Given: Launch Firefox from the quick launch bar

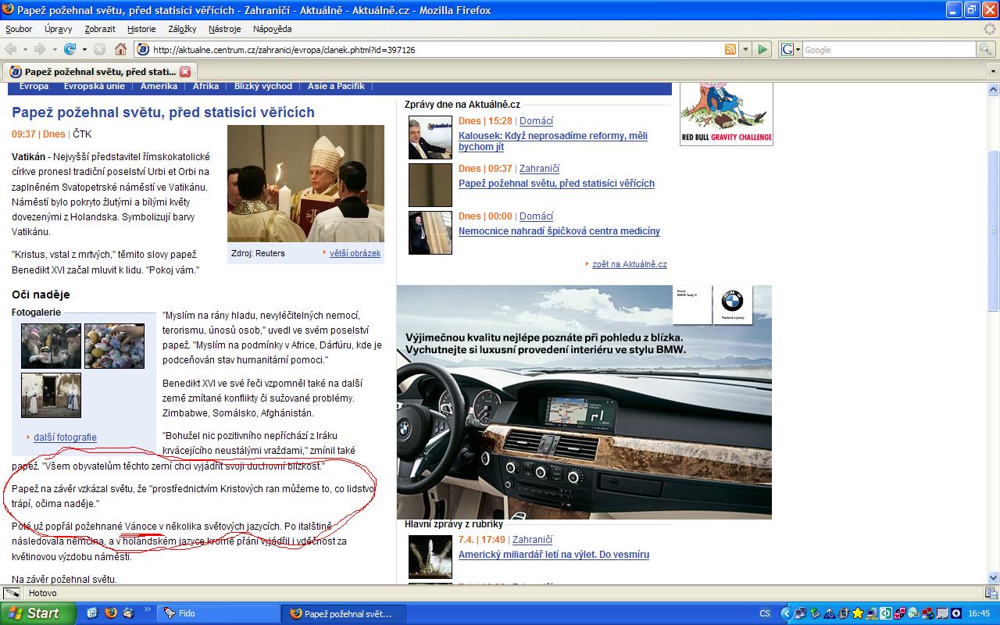Looking at the screenshot, I should pos(111,613).
